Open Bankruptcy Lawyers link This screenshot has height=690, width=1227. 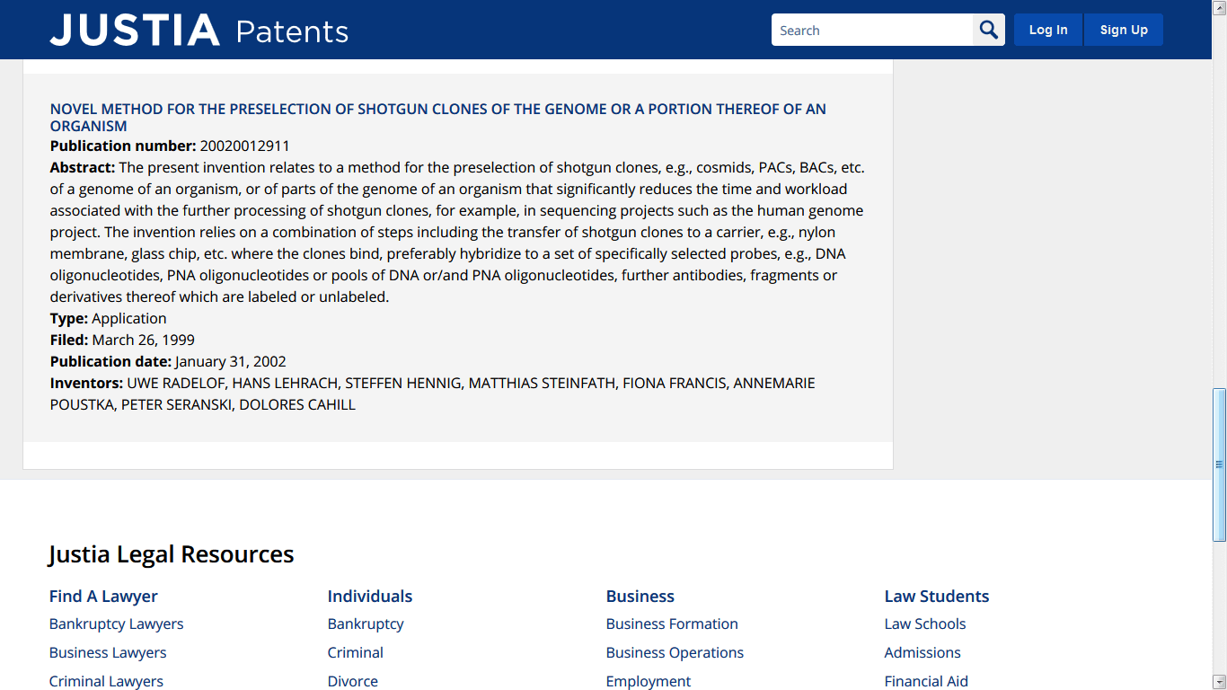point(117,624)
